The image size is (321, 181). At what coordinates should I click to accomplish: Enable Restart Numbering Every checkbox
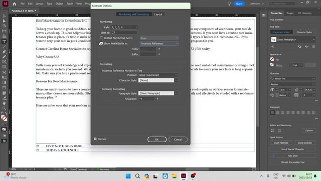tap(101, 38)
